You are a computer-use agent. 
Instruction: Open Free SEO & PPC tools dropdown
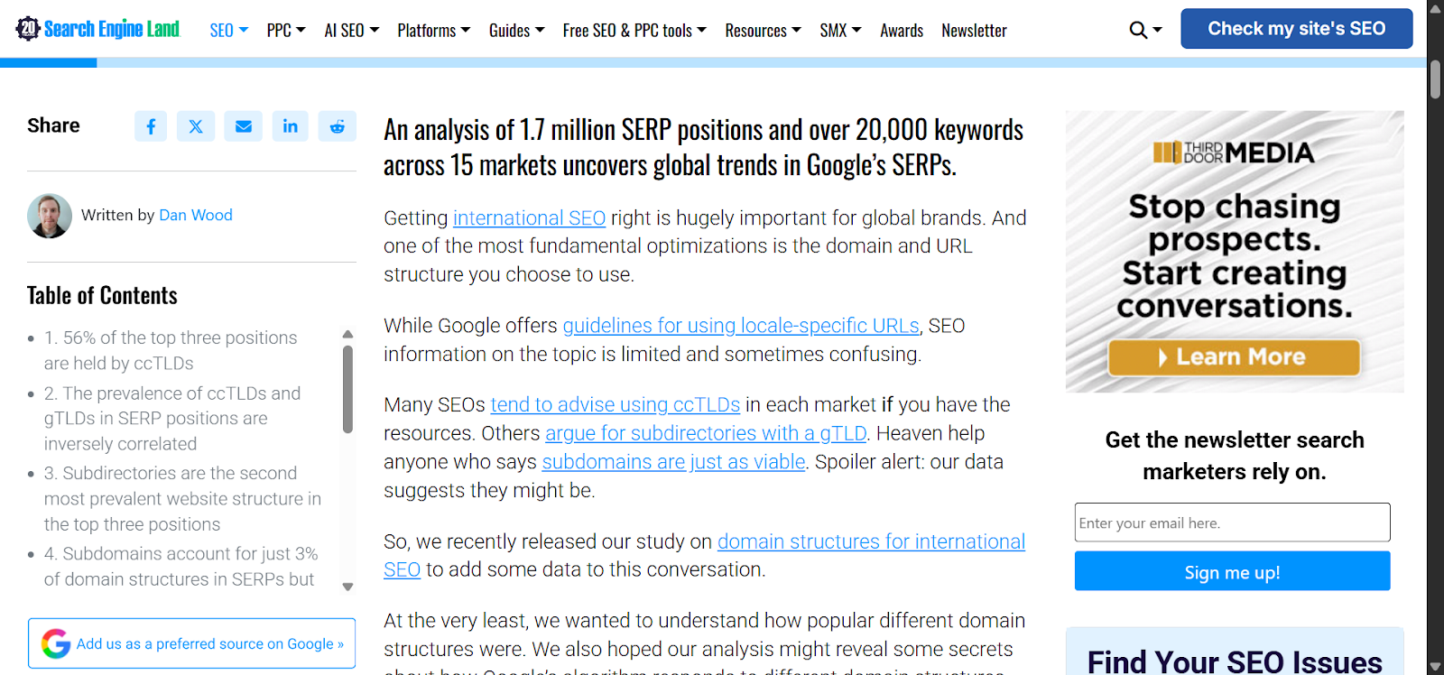[634, 31]
